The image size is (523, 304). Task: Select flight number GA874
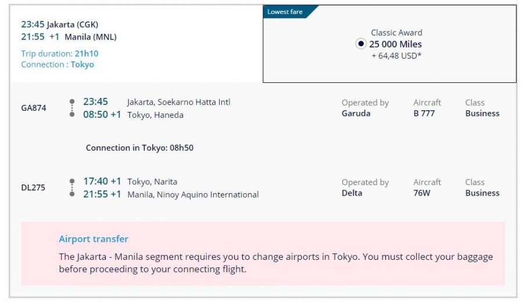coord(34,108)
